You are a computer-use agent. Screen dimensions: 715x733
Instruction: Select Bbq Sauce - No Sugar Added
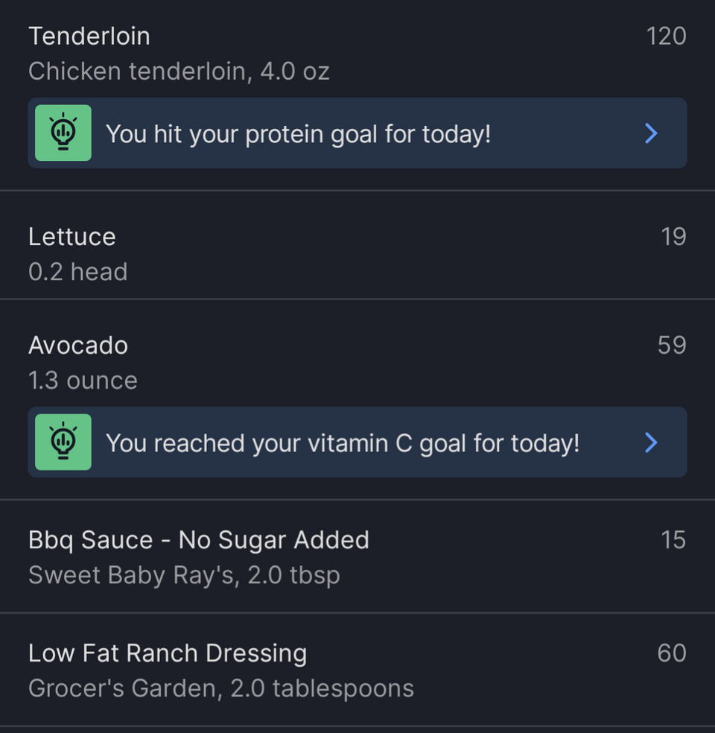coord(357,556)
